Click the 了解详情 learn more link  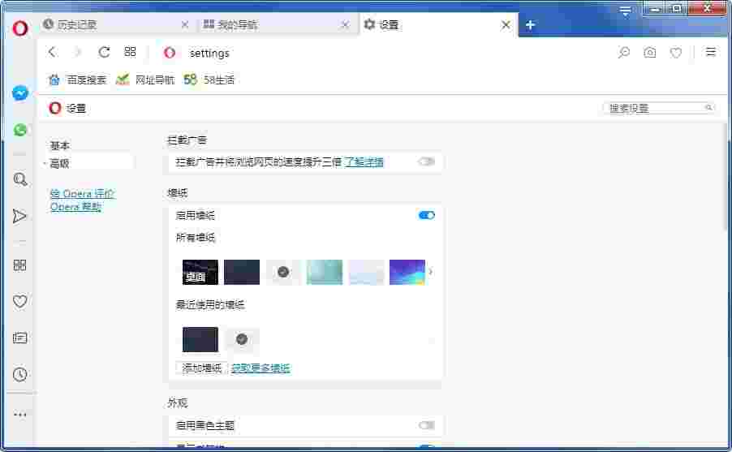pyautogui.click(x=364, y=162)
